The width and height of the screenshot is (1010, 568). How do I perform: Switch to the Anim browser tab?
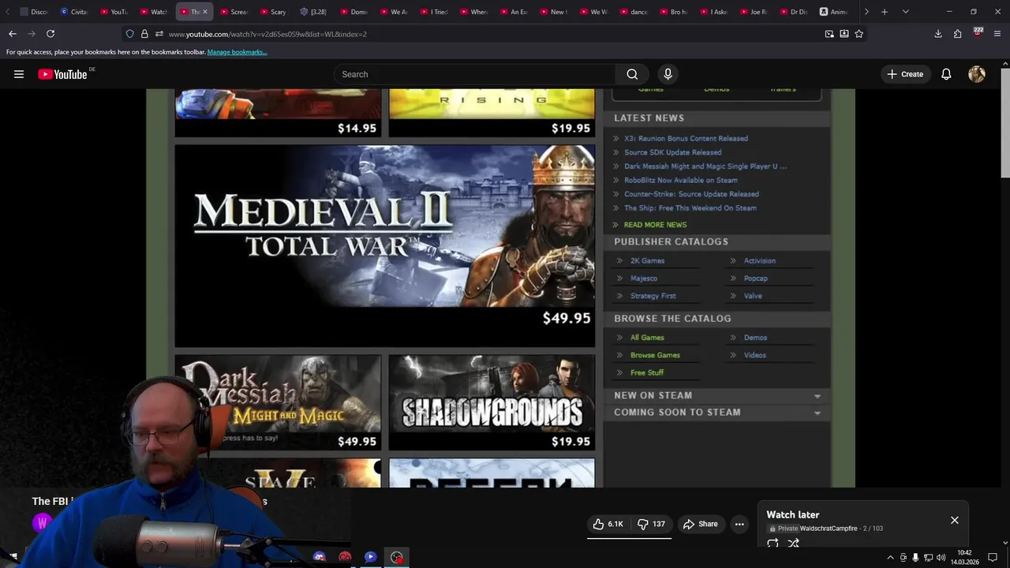(x=833, y=12)
